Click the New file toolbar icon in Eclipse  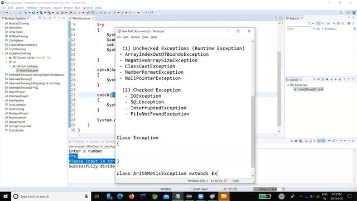(3, 13)
